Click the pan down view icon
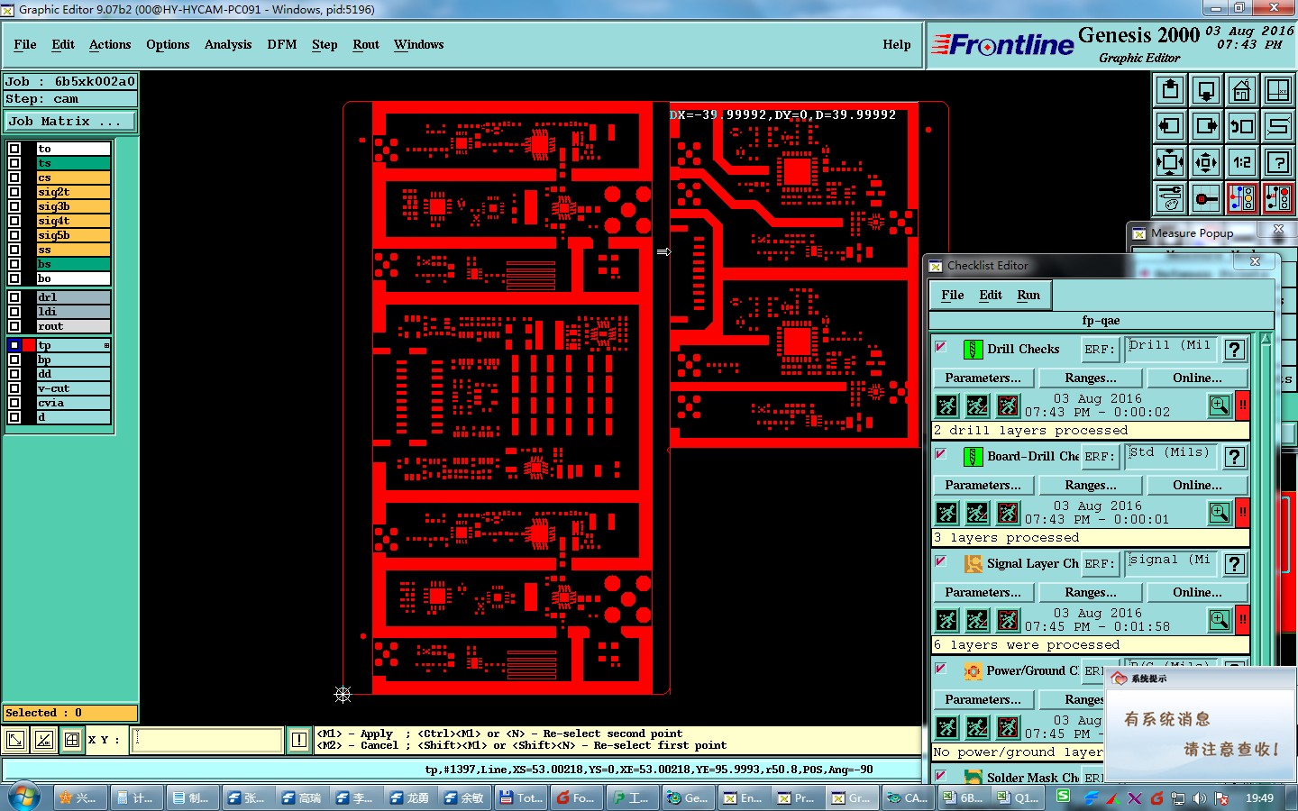The image size is (1298, 811). pos(1206,90)
